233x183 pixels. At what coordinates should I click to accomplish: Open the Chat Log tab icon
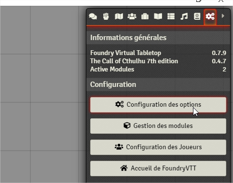(x=93, y=16)
